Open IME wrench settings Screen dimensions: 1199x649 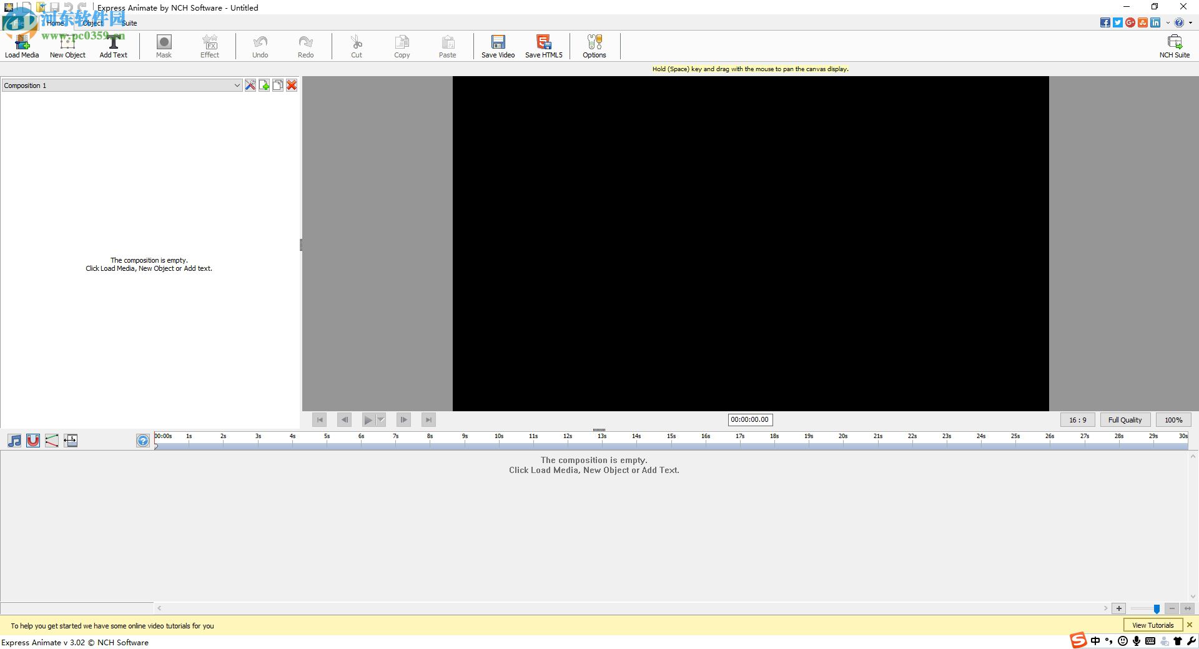[x=1192, y=641]
